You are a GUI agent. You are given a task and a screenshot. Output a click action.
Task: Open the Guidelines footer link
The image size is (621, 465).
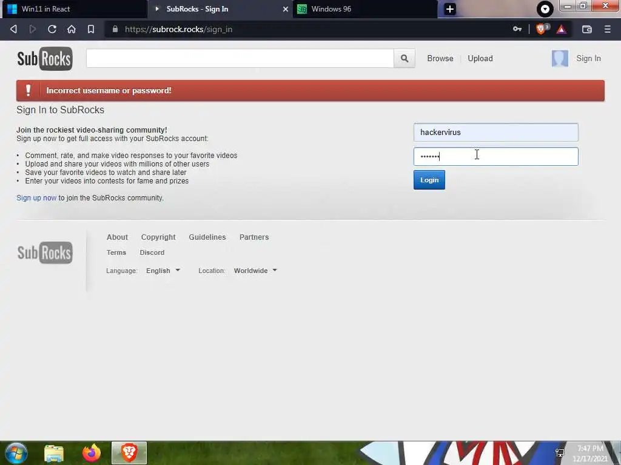(x=207, y=237)
